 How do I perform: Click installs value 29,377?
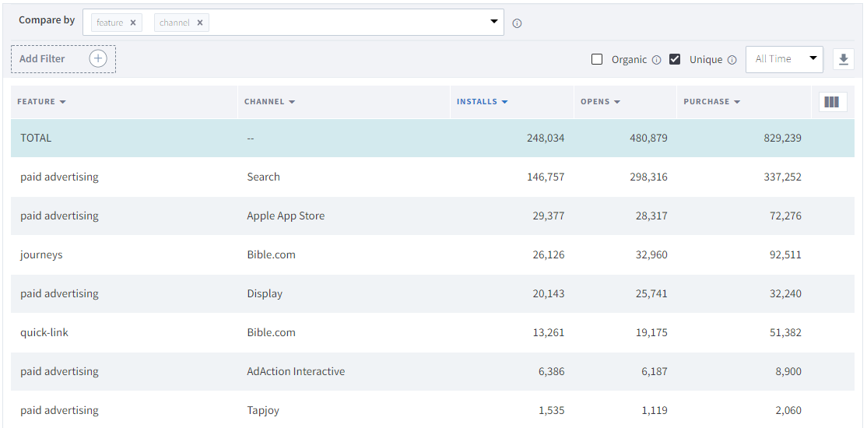(549, 216)
